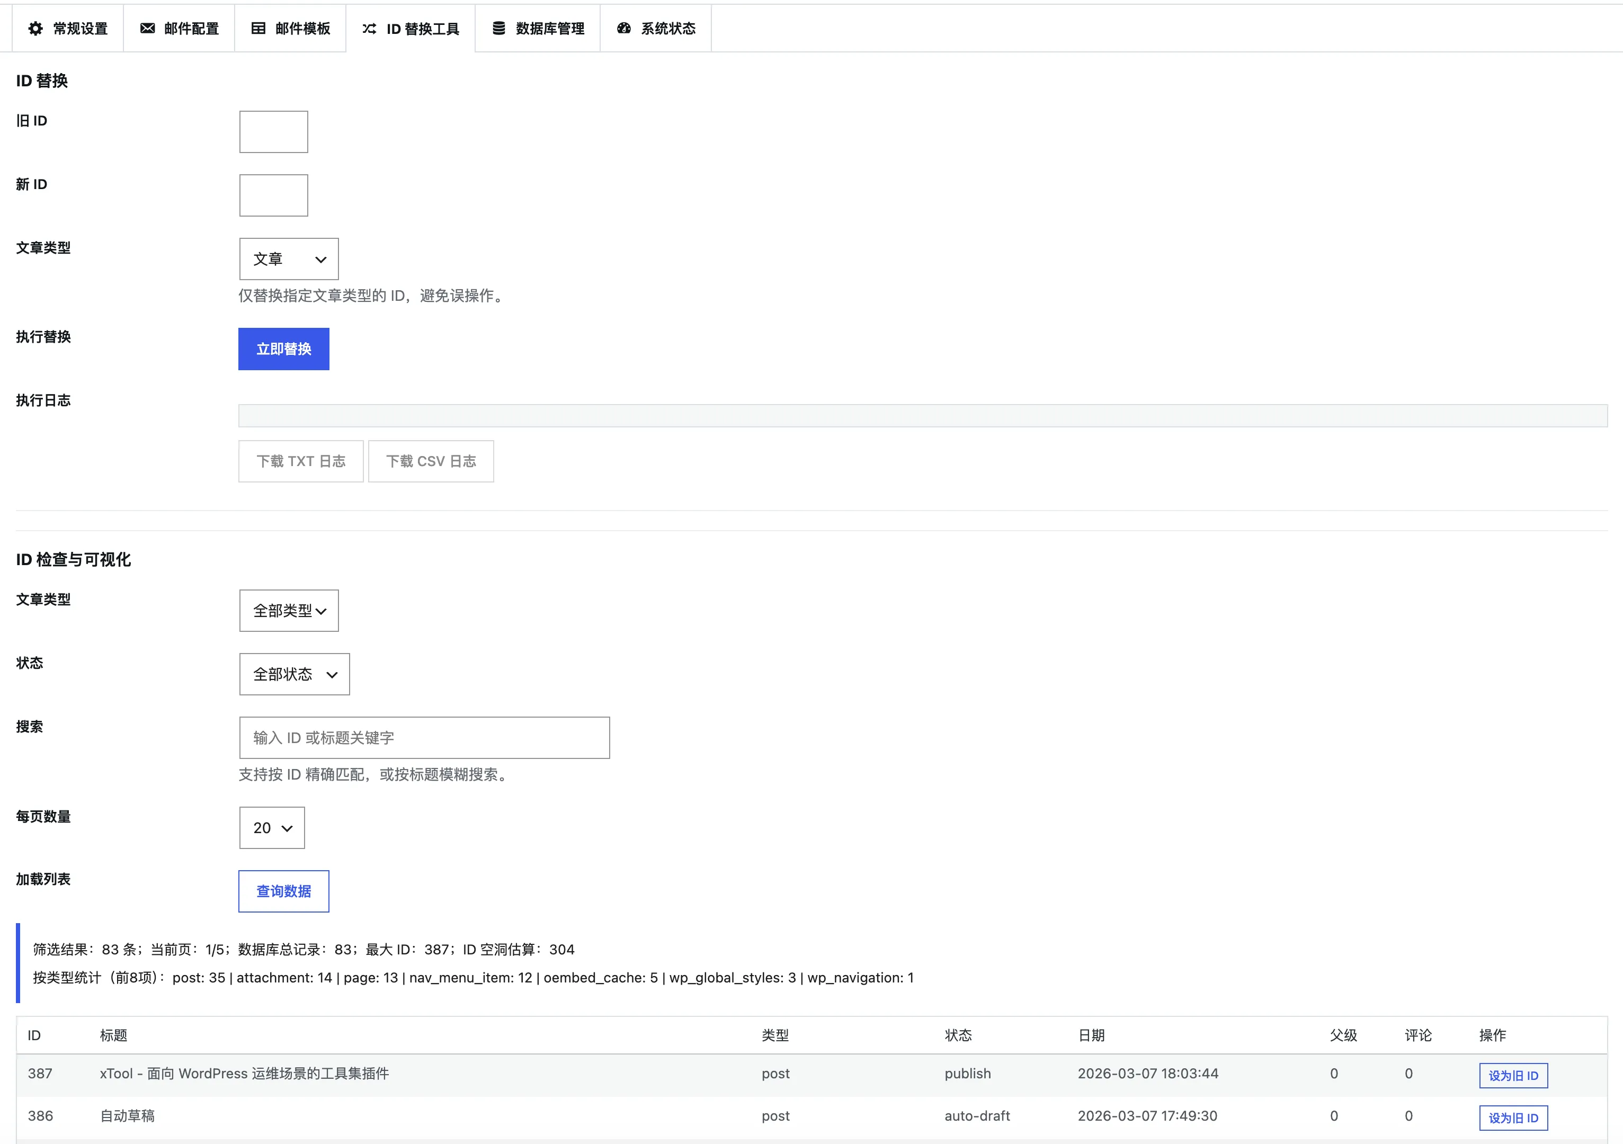This screenshot has width=1623, height=1144.
Task: Open the 文章 post type dropdown
Action: point(288,258)
